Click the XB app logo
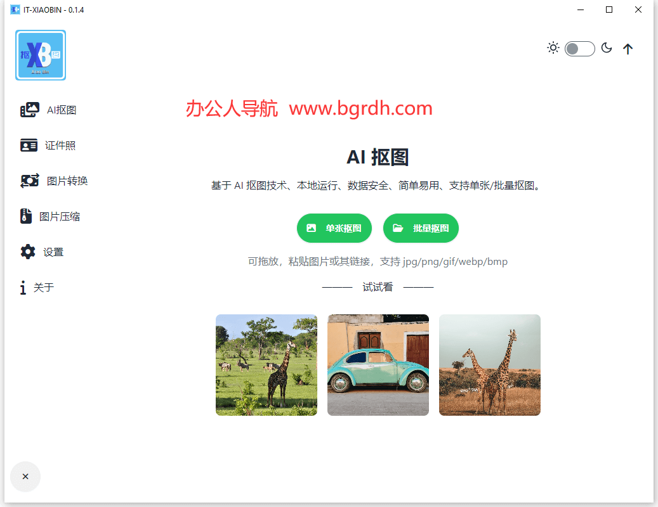The image size is (658, 507). point(40,55)
